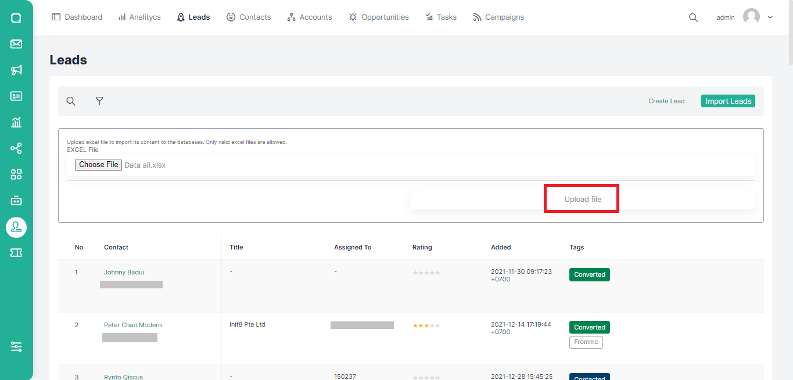Set Peter Chan Modern's star rating
793x380 pixels.
pyautogui.click(x=426, y=325)
